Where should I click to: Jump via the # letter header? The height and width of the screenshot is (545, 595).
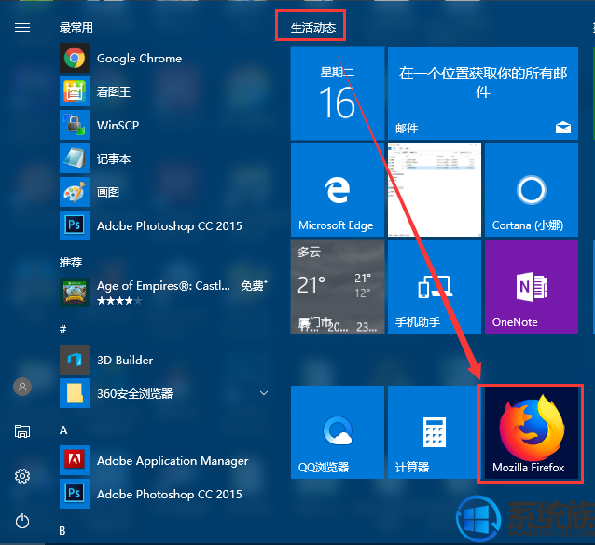(63, 329)
